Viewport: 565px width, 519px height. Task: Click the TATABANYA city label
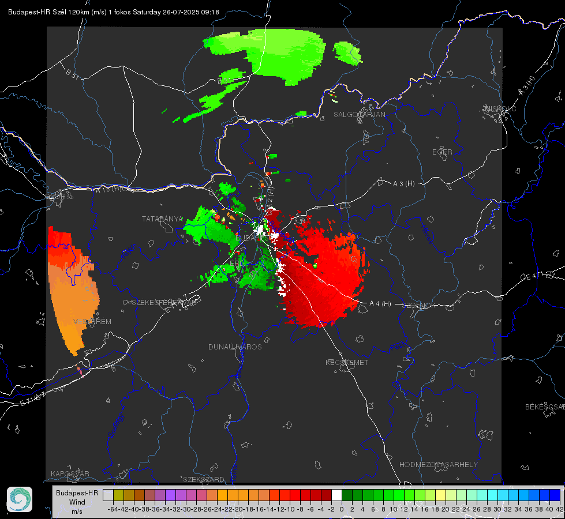point(163,219)
